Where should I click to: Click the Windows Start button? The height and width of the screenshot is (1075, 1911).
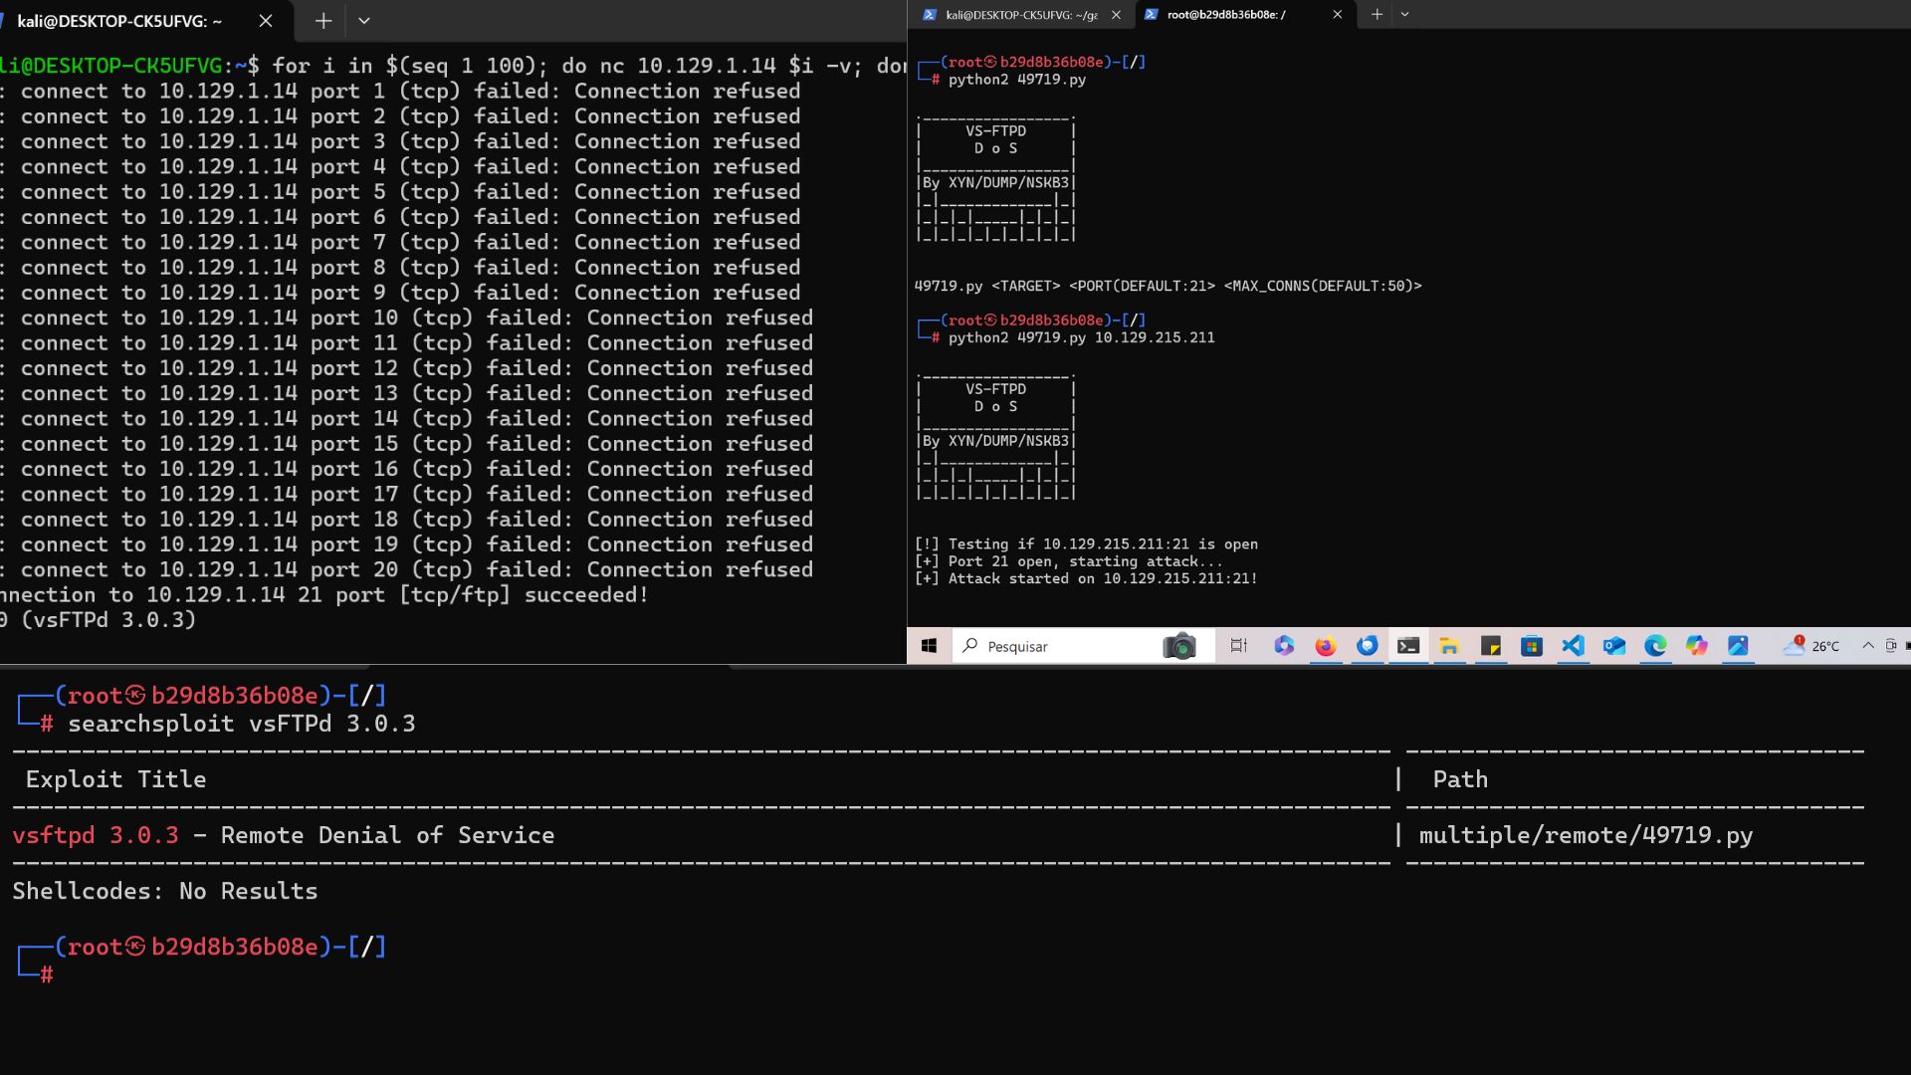pos(930,646)
